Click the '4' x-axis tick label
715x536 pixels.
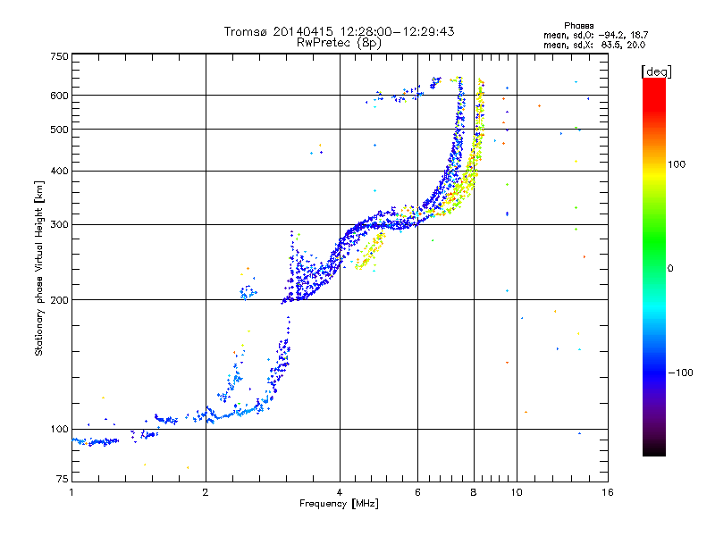(340, 492)
